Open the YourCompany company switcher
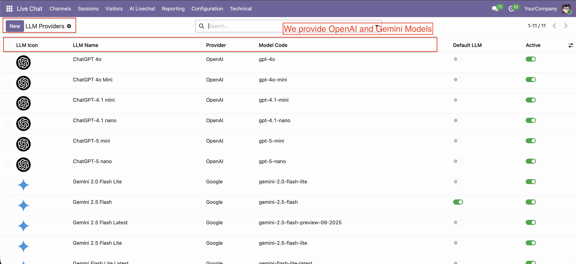576x264 pixels. 540,9
